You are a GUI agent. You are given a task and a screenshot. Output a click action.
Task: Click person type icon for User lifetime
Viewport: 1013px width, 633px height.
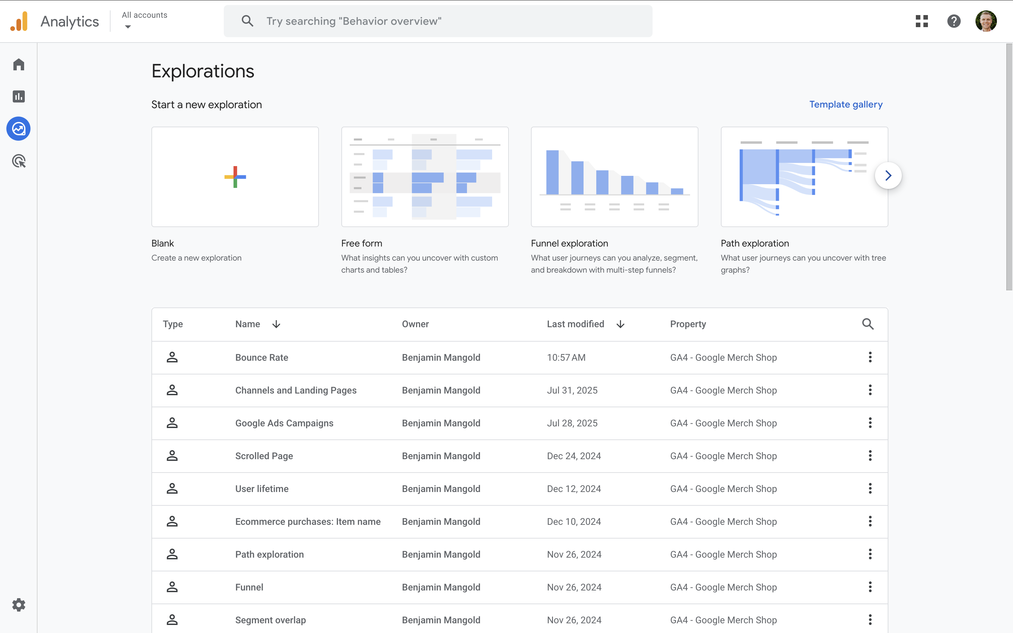coord(172,489)
